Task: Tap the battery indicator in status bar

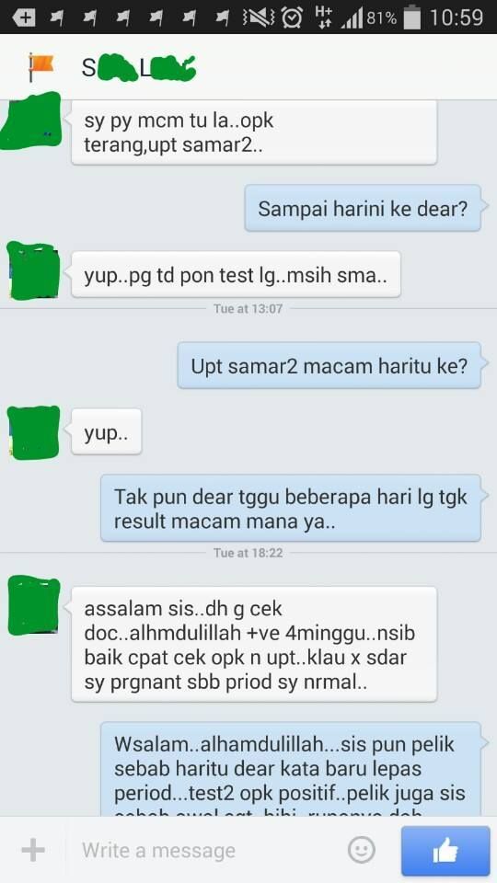Action: pos(412,17)
